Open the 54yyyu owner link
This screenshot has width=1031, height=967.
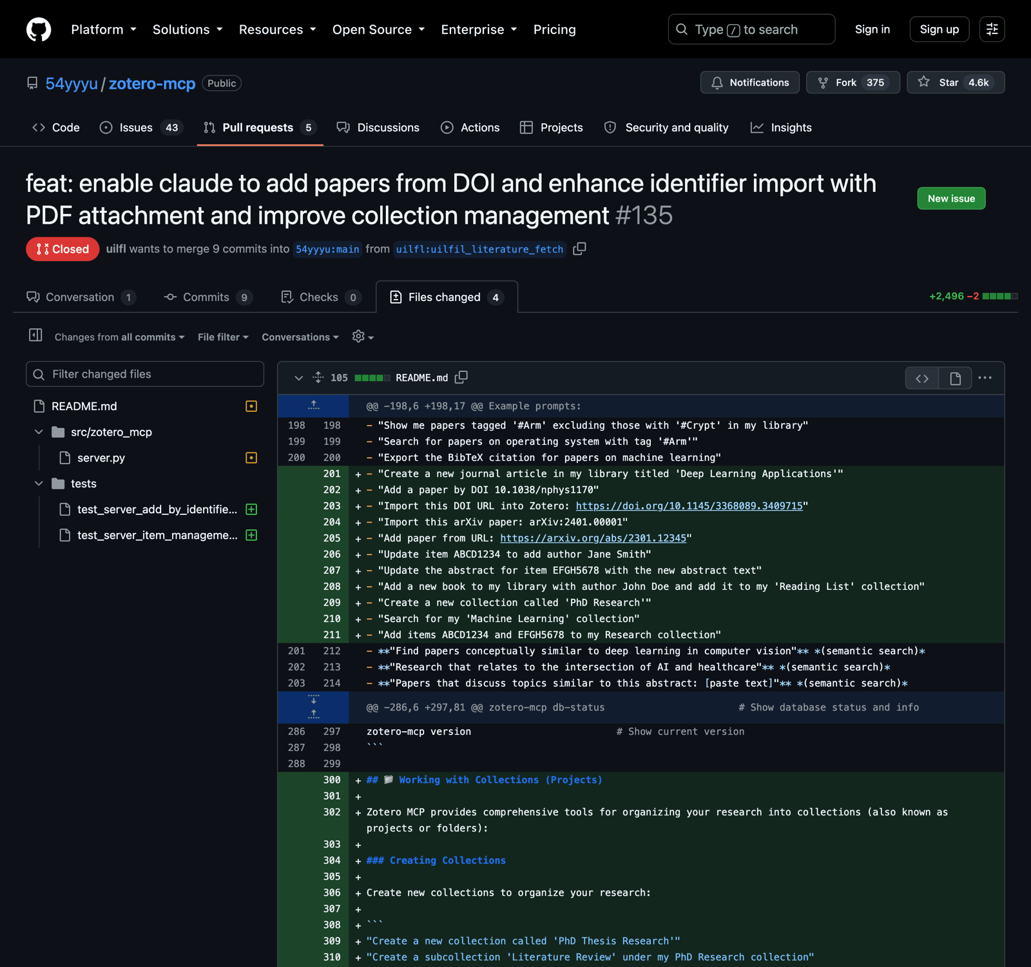[x=72, y=84]
